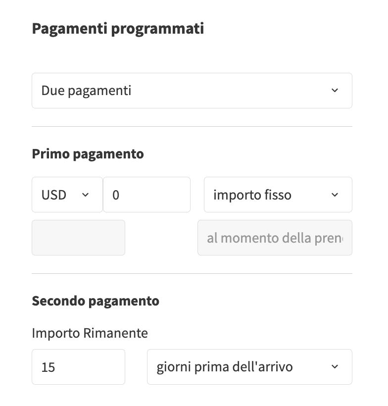Viewport: 388px width, 406px height.
Task: Click divider line above Secondo pagamento
Action: [x=192, y=273]
